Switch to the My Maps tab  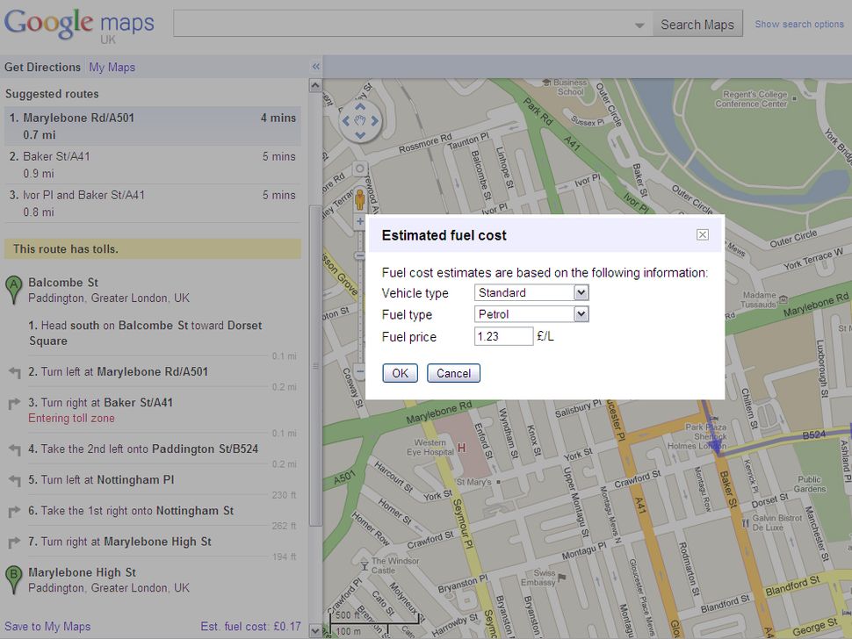point(112,67)
